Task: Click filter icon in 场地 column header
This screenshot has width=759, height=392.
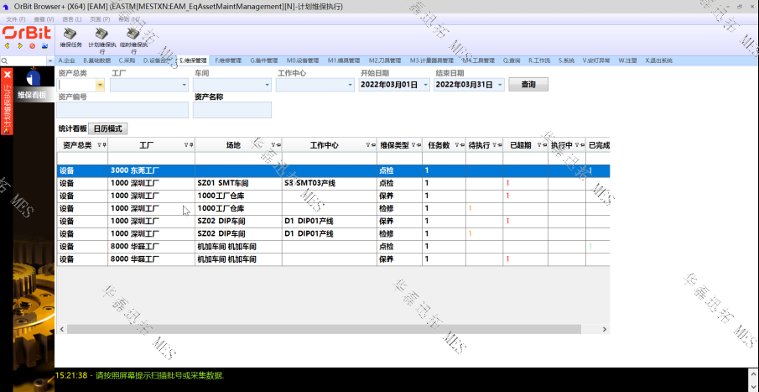Action: 273,145
